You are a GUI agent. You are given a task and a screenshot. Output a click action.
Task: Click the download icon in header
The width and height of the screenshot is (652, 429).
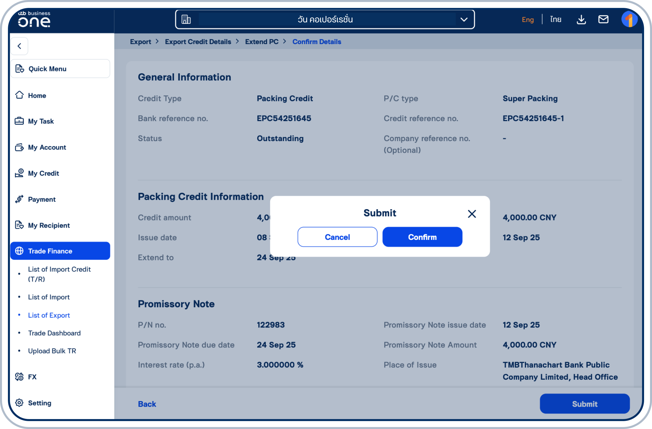click(x=581, y=20)
